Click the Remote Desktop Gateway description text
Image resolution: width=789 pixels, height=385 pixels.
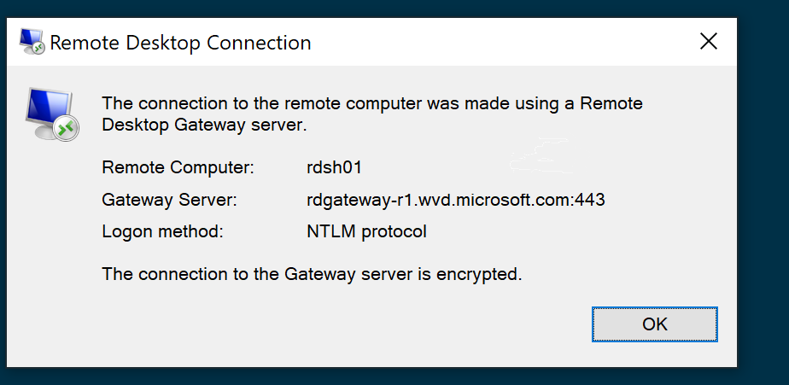click(372, 114)
